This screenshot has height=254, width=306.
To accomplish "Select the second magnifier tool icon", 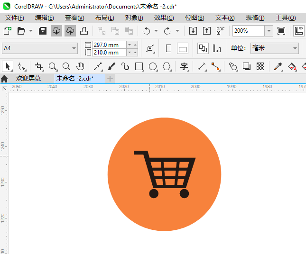I will (66, 67).
